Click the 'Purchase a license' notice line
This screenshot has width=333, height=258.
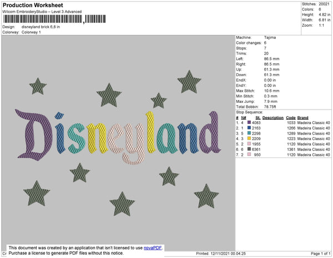click(66, 253)
